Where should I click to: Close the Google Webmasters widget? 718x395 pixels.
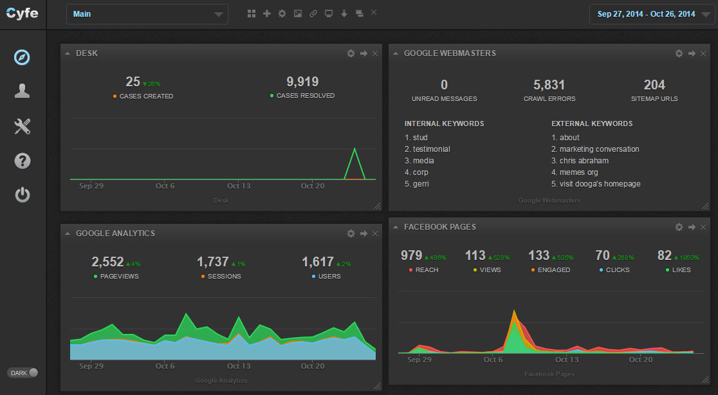[703, 53]
